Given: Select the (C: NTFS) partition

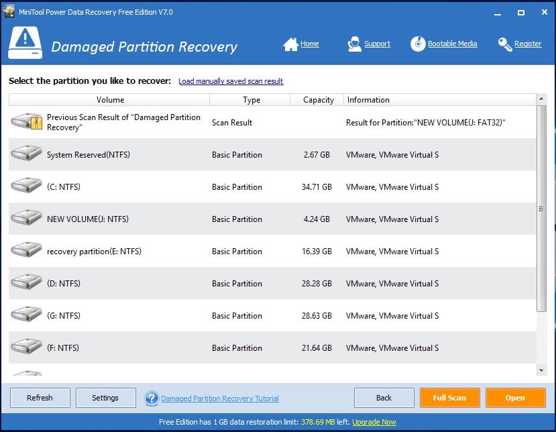Looking at the screenshot, I should pos(272,186).
